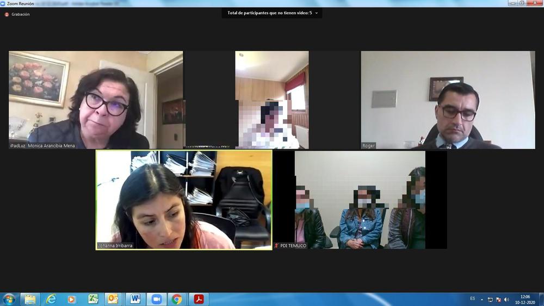Click the ES language indicator
Screen dimensions: 544x306
(x=472, y=298)
